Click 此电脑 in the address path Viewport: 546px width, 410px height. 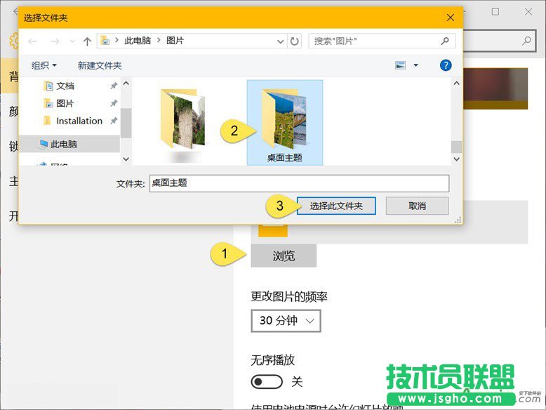pos(138,41)
